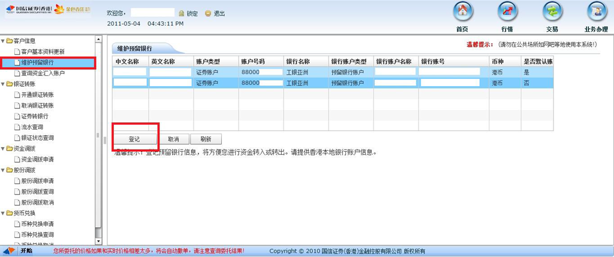Collapse the 银证转账 tree folder
This screenshot has height=257, width=614.
[3, 84]
